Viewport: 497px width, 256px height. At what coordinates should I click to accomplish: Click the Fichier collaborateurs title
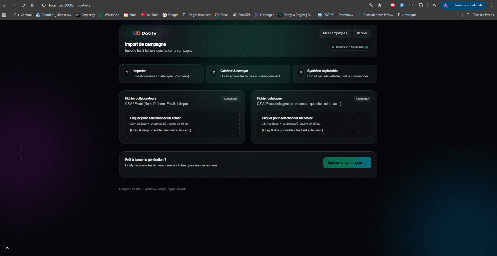pyautogui.click(x=141, y=98)
